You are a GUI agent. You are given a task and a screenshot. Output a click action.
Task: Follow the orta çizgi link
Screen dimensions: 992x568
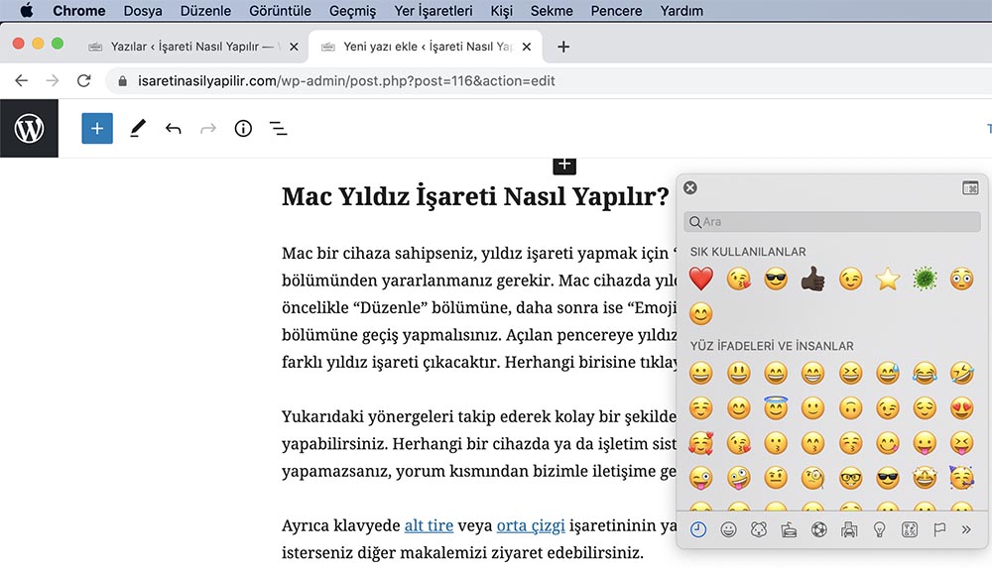pos(531,525)
